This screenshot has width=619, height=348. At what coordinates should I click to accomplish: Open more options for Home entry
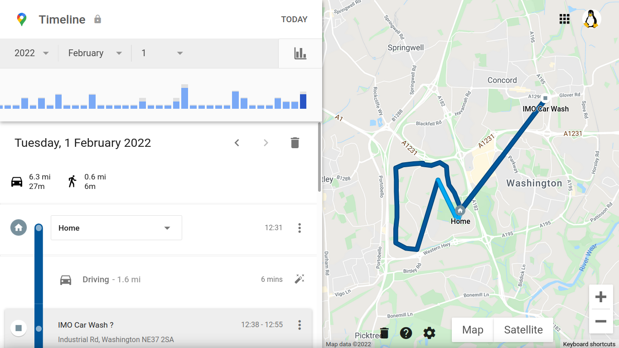click(x=300, y=228)
